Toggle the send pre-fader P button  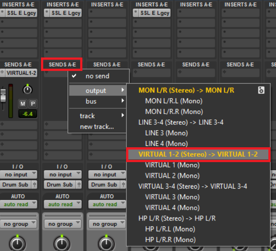pyautogui.click(x=32, y=104)
